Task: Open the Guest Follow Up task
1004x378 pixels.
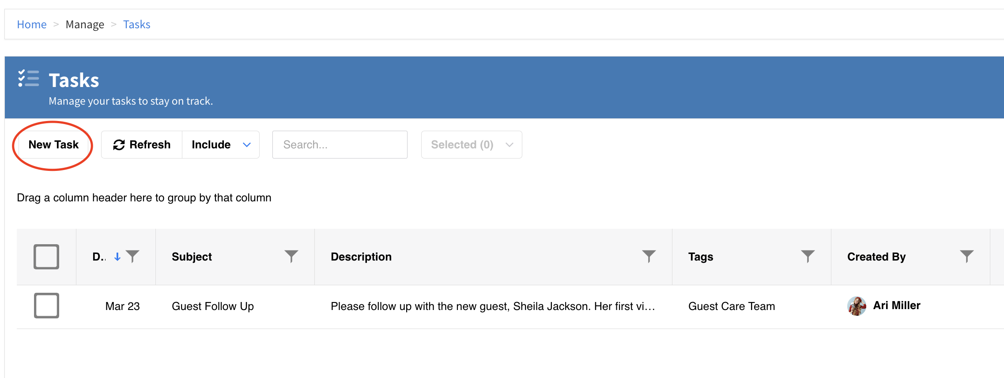Action: 212,306
